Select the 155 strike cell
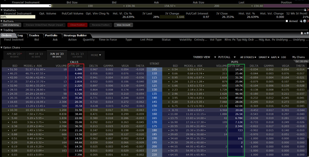 (154, 110)
